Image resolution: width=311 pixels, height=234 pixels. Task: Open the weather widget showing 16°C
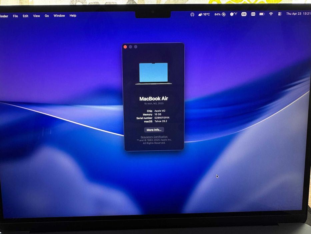click(204, 14)
